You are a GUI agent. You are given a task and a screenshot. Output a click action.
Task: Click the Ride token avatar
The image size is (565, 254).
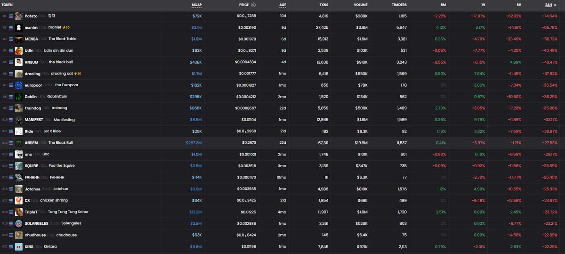coord(19,131)
